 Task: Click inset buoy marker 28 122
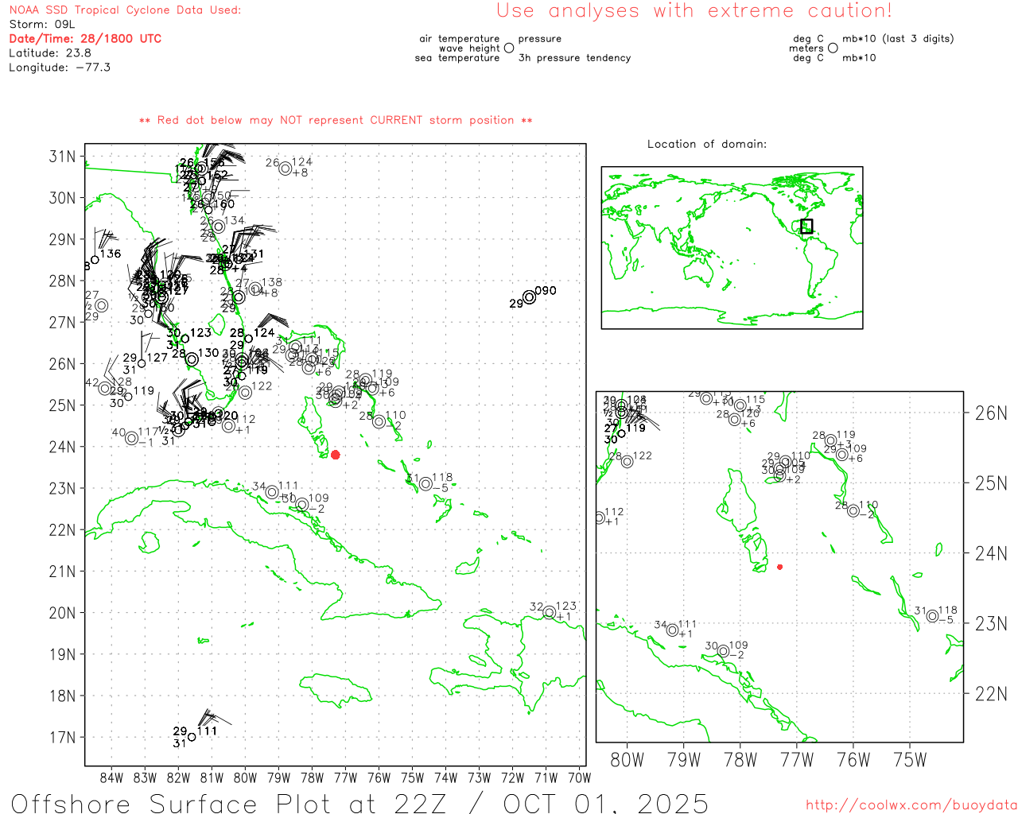coord(627,461)
